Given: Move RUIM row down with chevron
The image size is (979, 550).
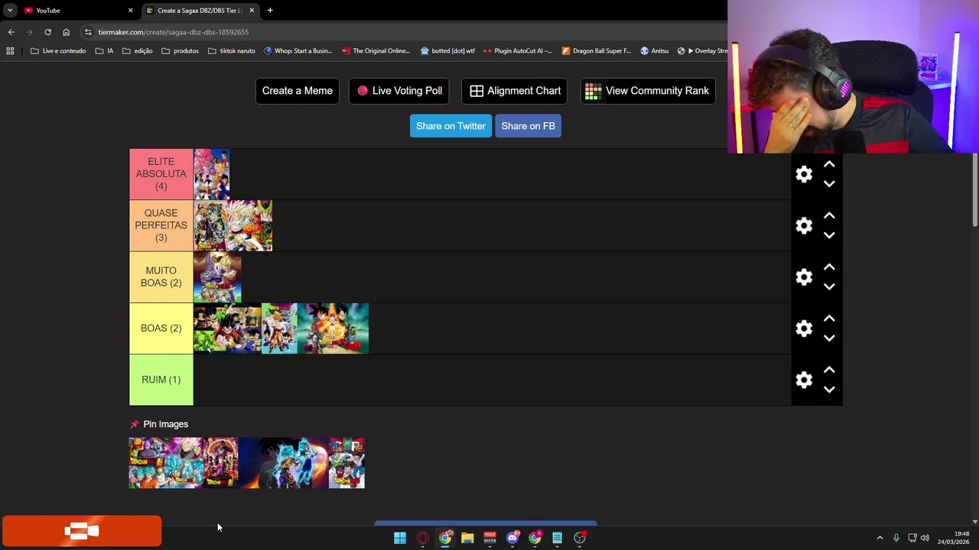Looking at the screenshot, I should coord(829,390).
